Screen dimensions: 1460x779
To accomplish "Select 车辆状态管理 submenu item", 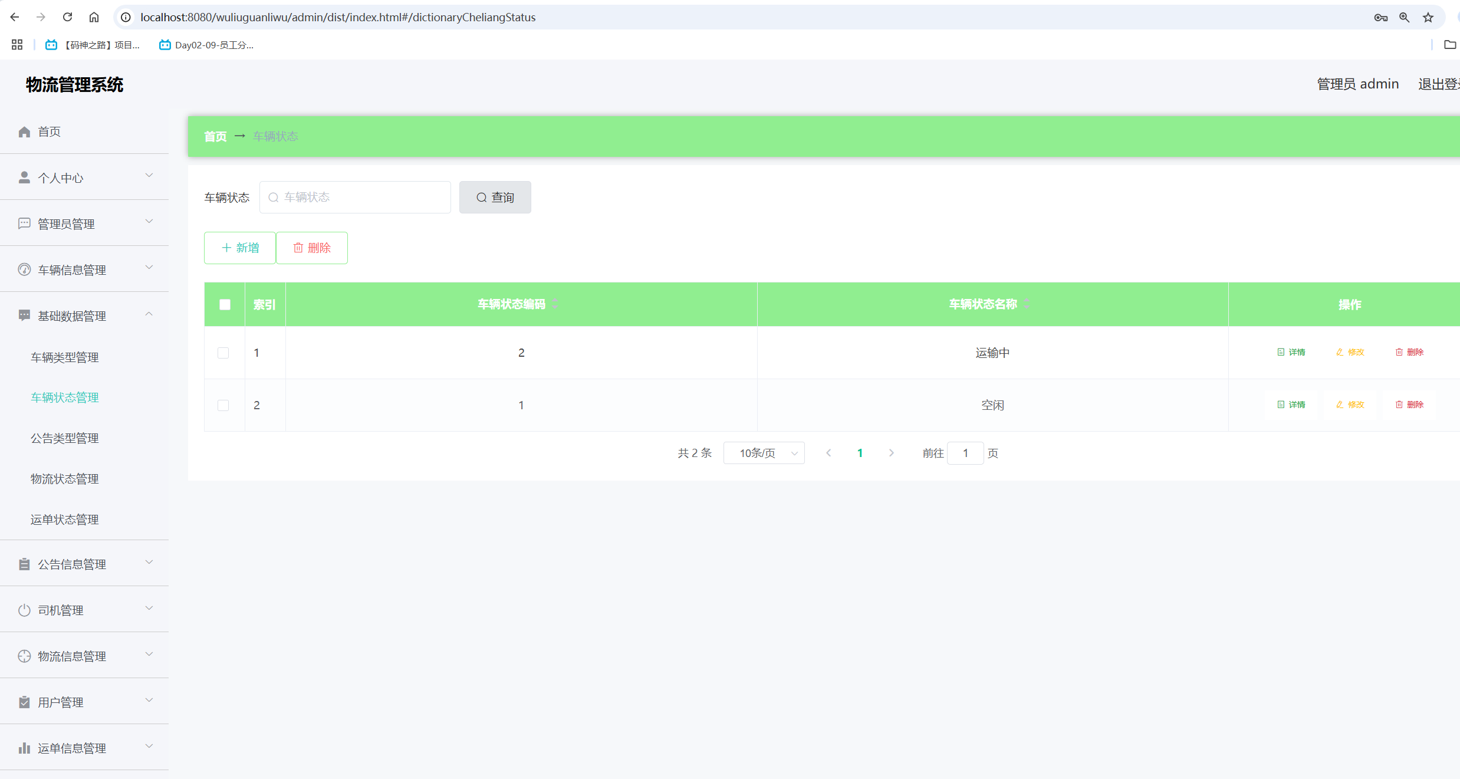I will point(65,397).
